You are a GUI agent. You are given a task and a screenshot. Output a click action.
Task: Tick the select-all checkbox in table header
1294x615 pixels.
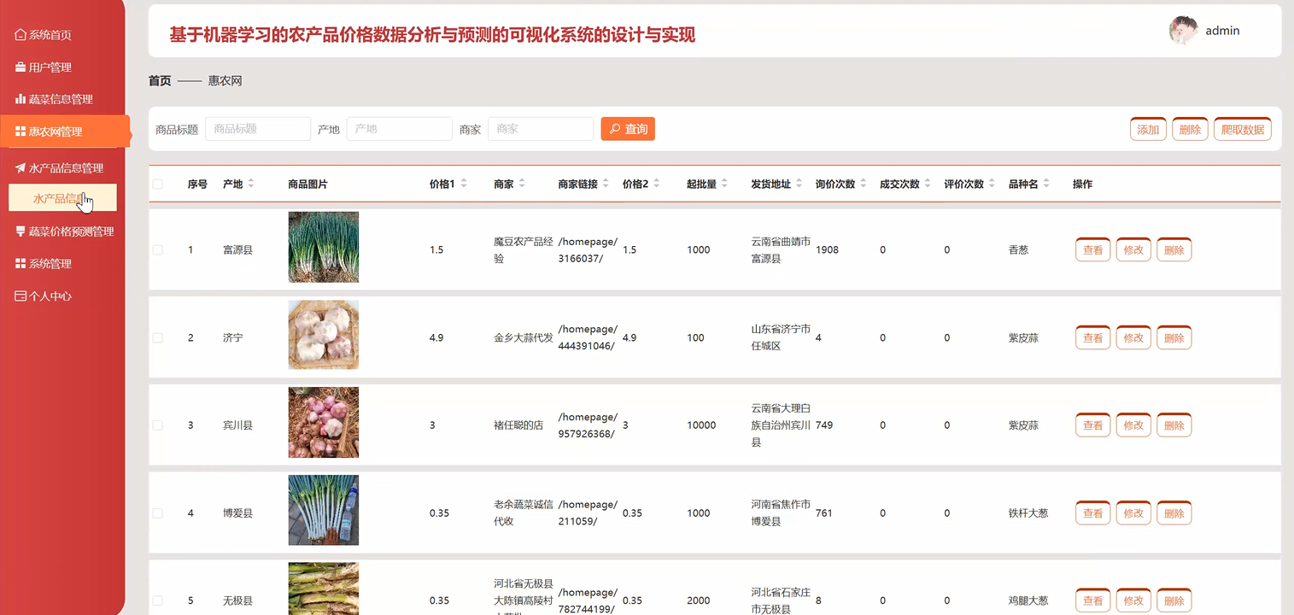click(157, 184)
